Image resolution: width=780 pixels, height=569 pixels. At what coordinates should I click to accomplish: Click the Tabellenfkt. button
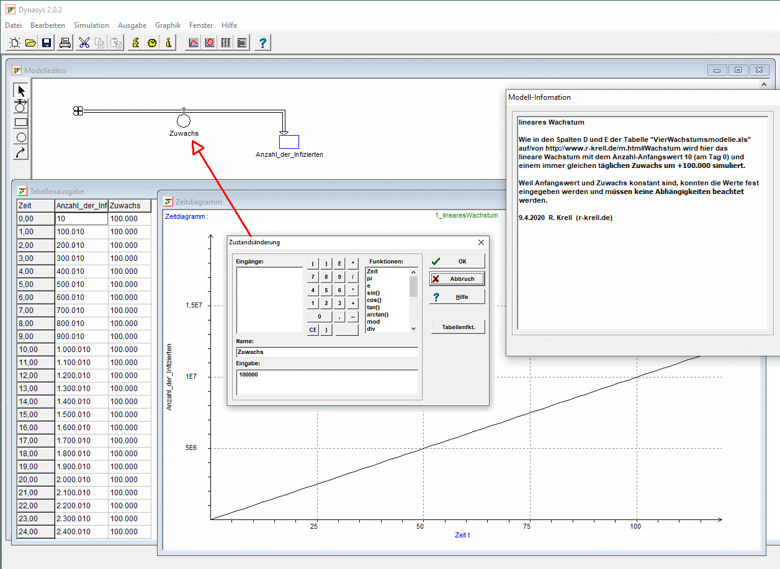coord(458,327)
